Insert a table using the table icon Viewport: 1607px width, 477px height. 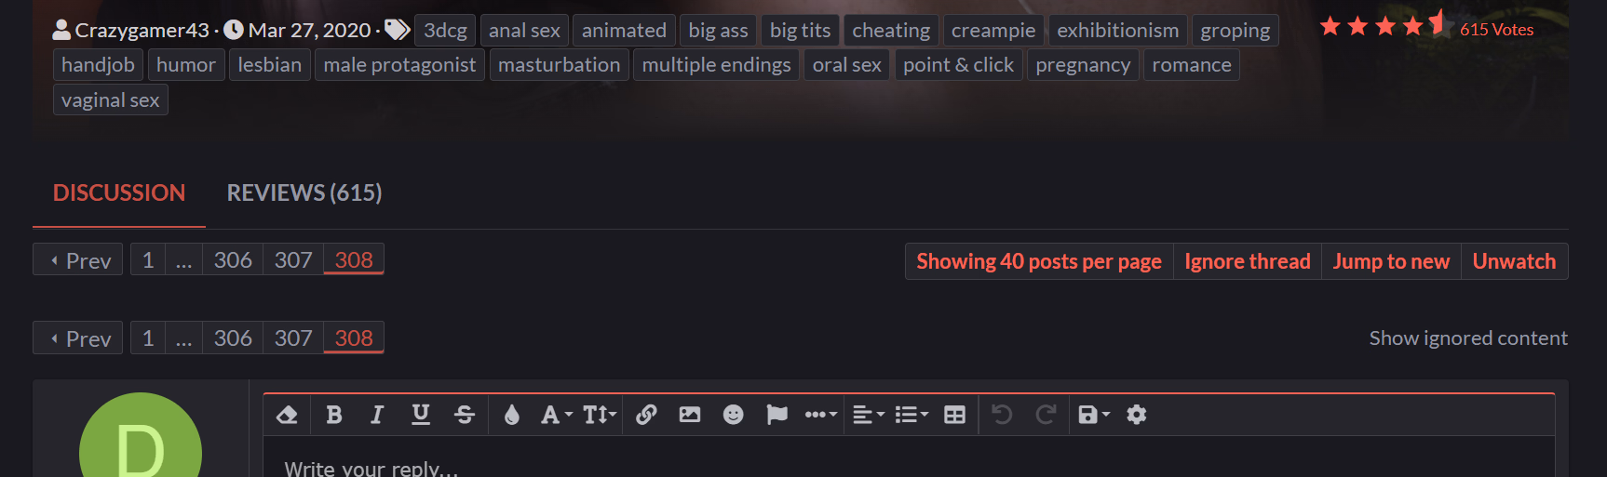pos(954,415)
